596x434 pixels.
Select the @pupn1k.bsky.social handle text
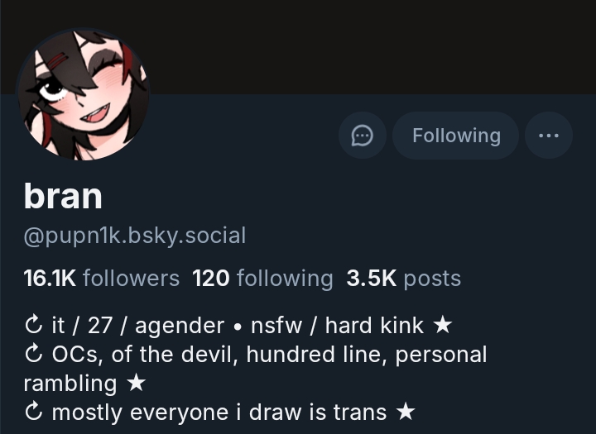tap(135, 236)
